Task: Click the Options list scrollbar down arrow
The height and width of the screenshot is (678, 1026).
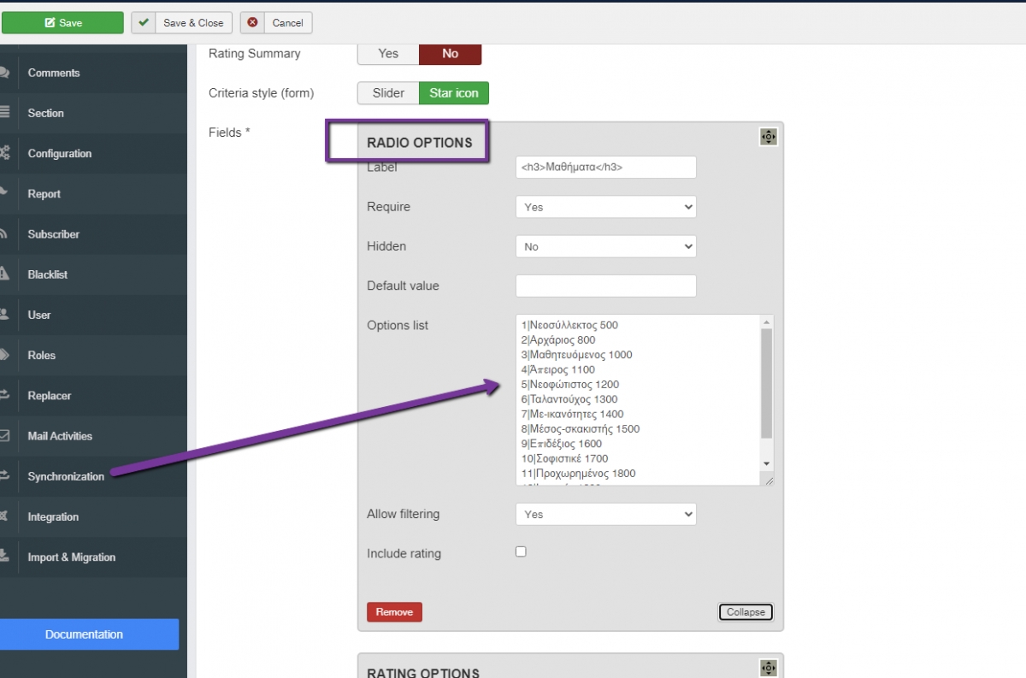Action: 766,463
